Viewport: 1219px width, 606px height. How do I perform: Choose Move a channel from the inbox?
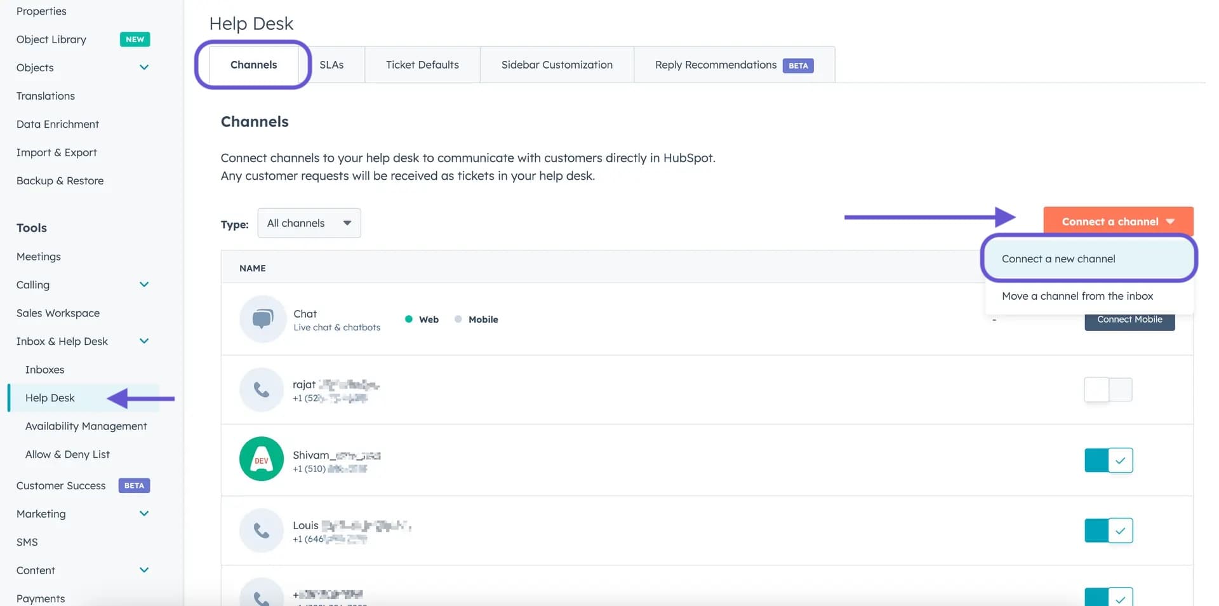click(1077, 296)
